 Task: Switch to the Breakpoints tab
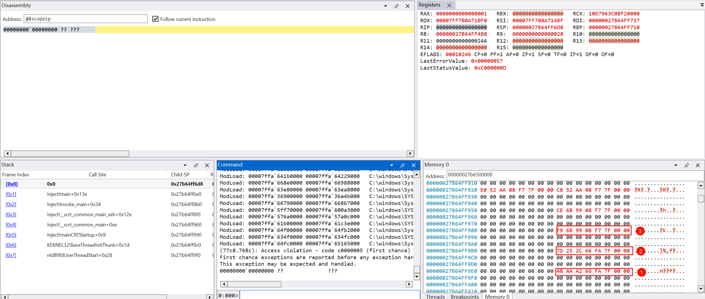tap(464, 296)
